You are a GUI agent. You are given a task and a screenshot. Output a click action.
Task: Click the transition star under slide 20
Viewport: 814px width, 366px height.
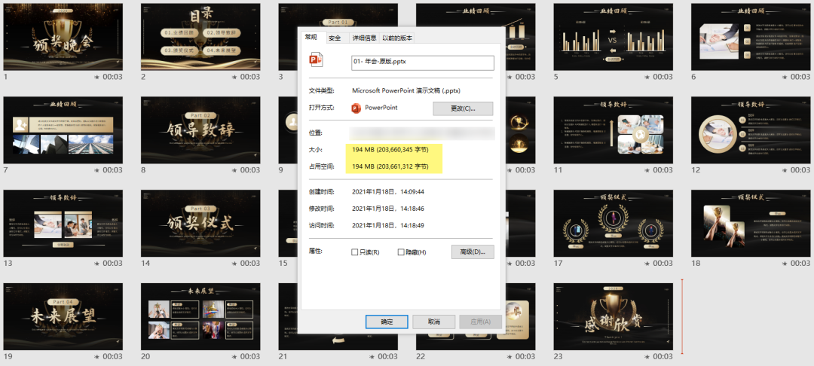click(x=234, y=357)
